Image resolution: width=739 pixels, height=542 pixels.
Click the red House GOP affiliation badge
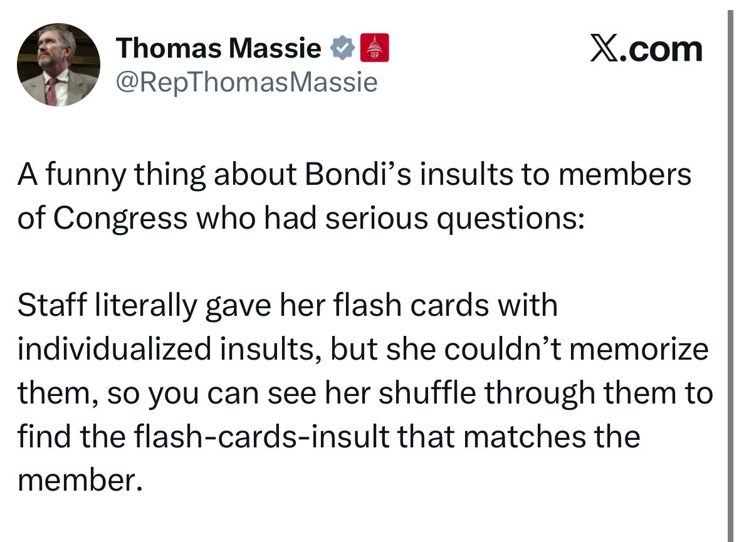(x=375, y=48)
